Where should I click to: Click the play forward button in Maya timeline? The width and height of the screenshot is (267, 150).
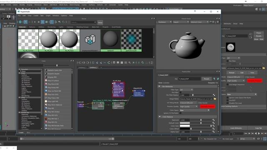click(x=259, y=133)
